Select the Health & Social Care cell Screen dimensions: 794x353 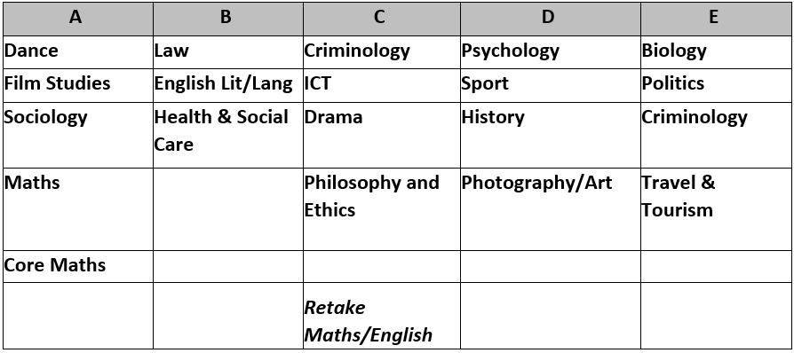[x=228, y=135]
